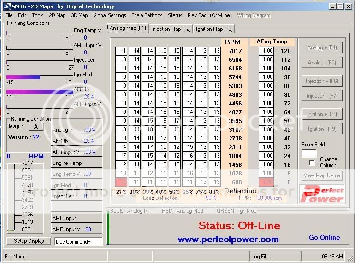The height and width of the screenshot is (263, 355).
Task: Click the Setup Display button
Action: click(x=29, y=241)
